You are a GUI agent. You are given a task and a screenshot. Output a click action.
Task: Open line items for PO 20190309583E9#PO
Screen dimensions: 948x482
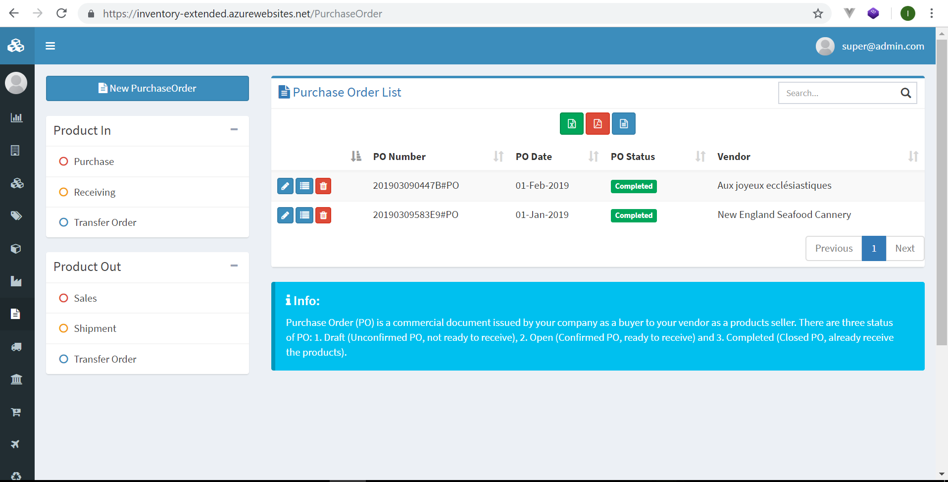coord(304,215)
